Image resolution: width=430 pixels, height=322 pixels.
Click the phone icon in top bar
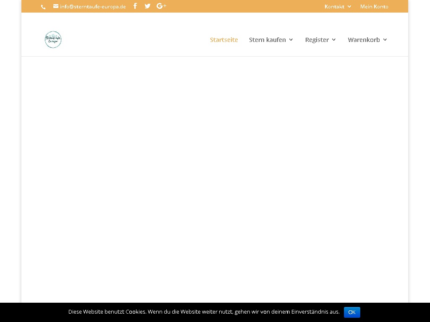(43, 7)
